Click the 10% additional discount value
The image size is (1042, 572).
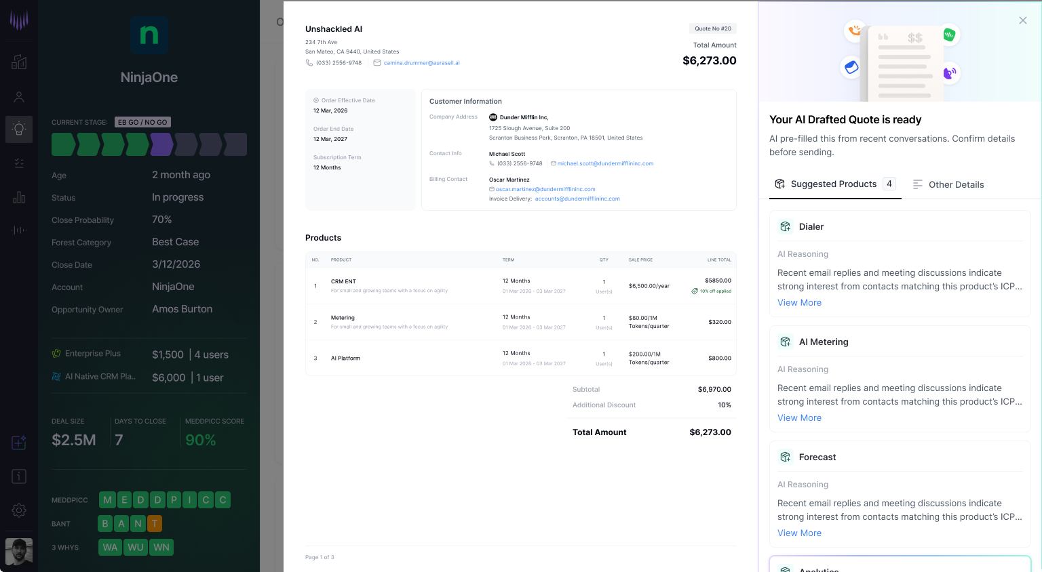tap(725, 405)
